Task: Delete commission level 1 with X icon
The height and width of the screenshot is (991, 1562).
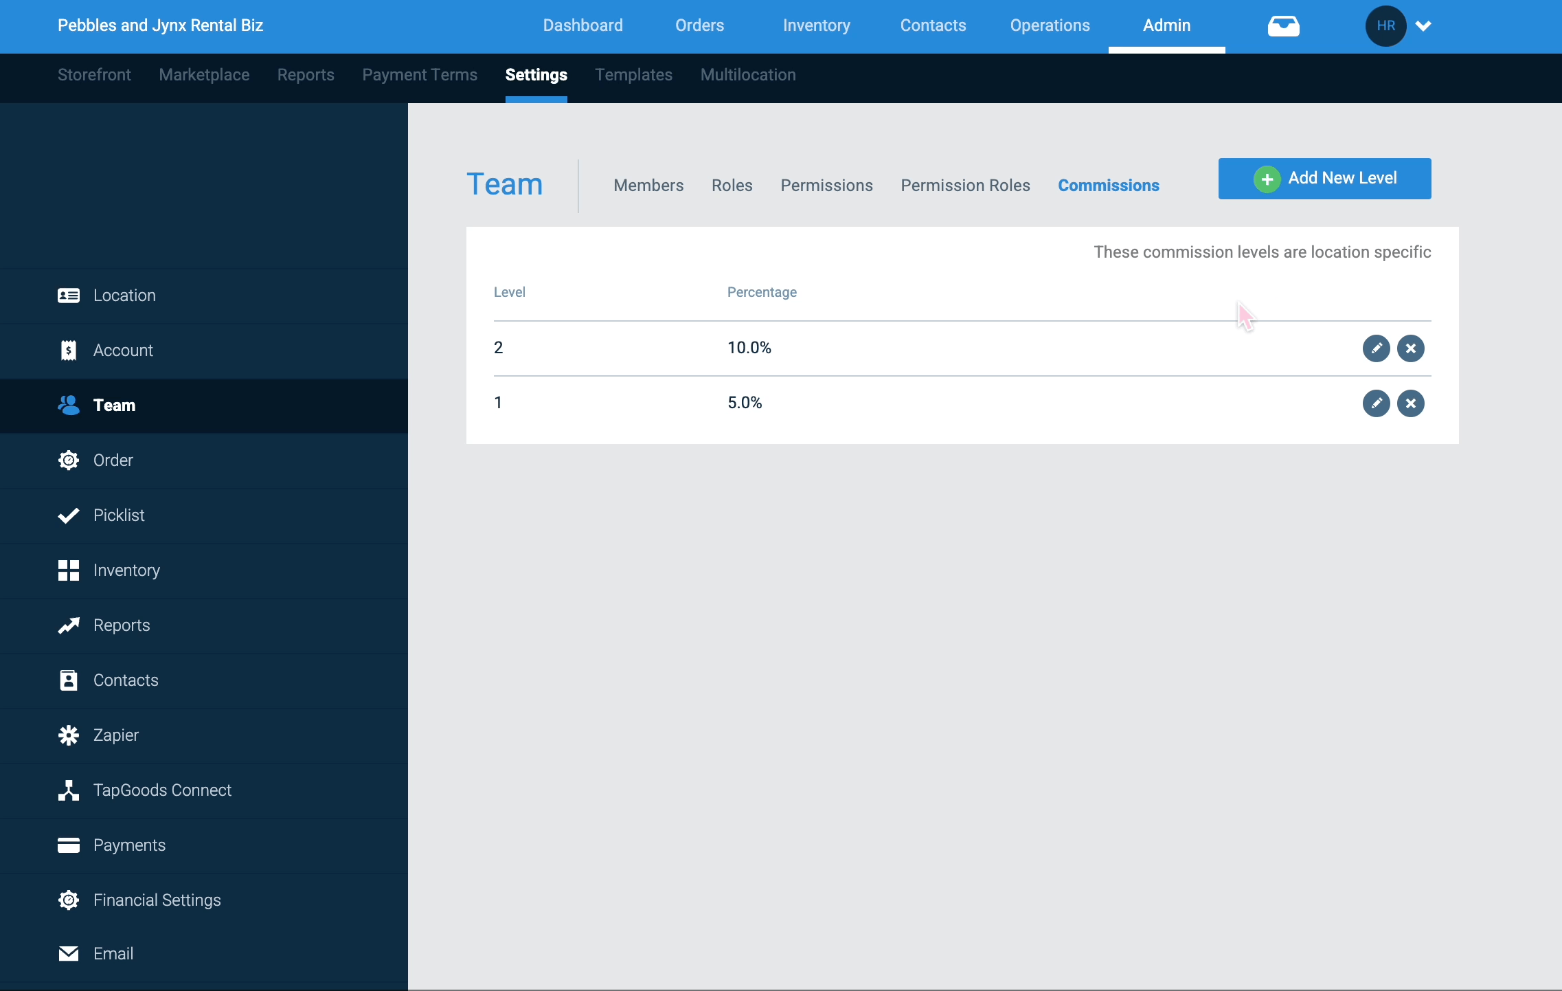Action: coord(1411,403)
